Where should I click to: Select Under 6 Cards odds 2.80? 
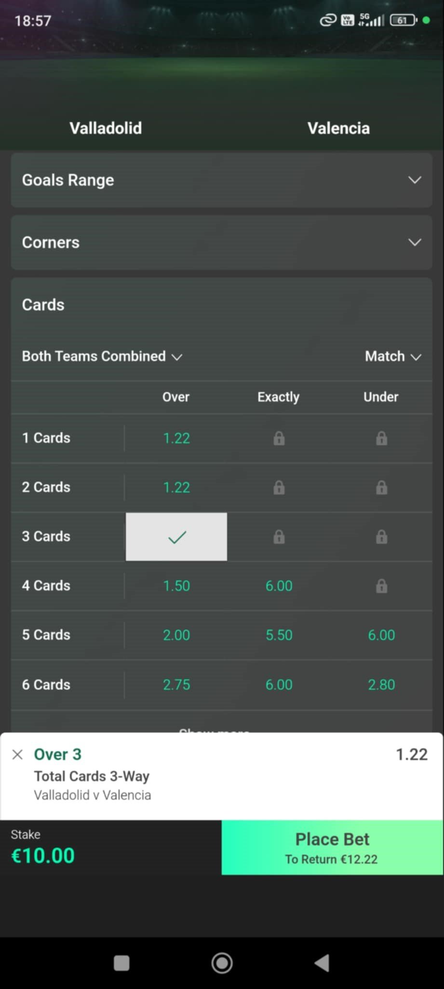381,684
